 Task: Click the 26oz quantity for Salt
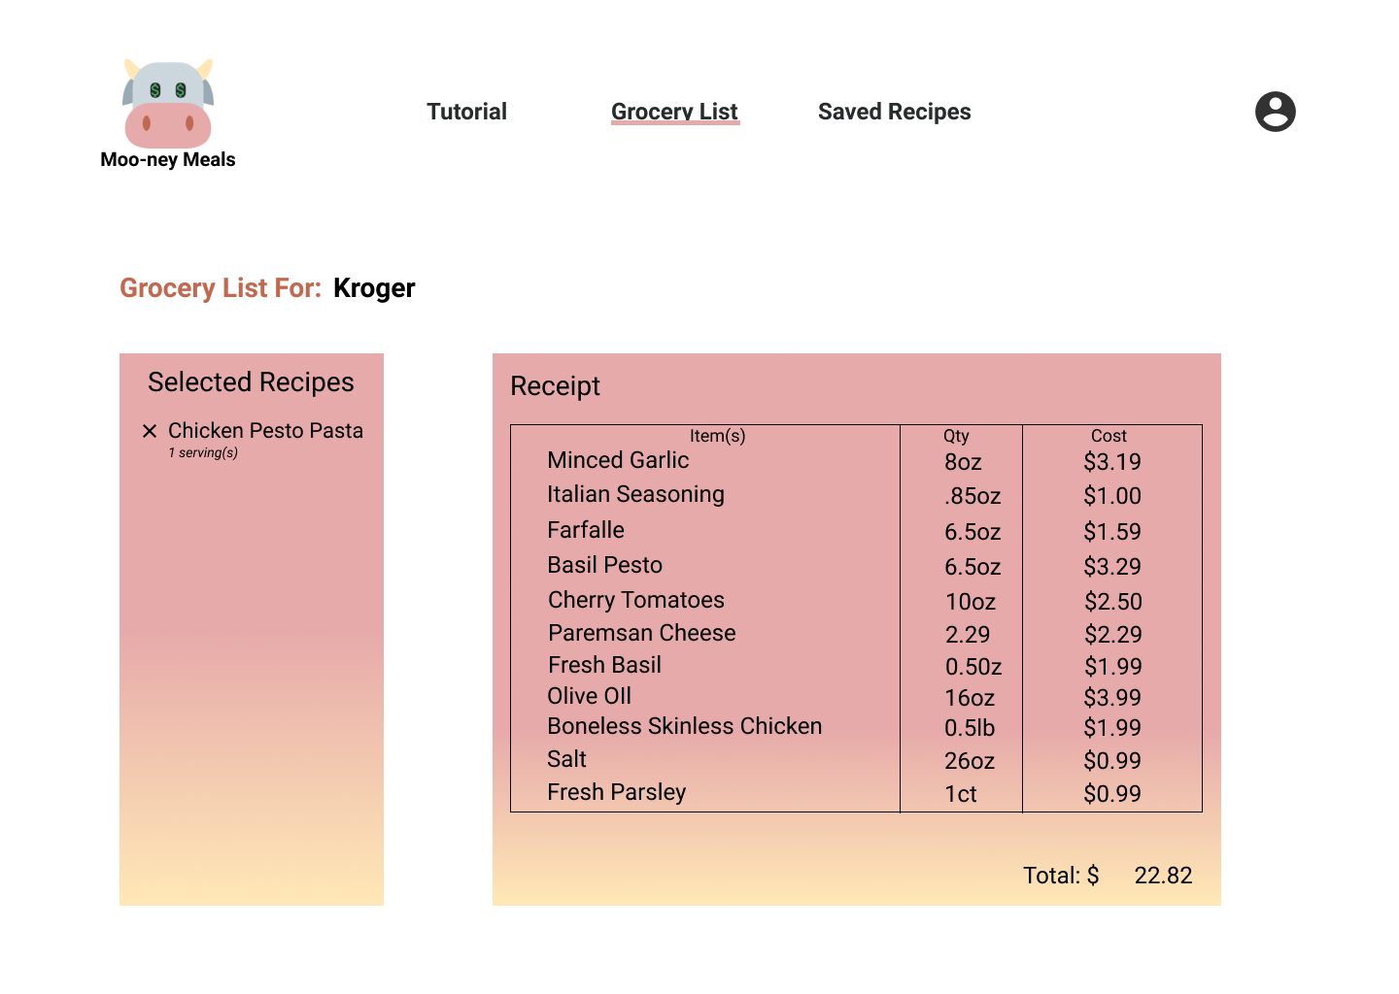970,761
